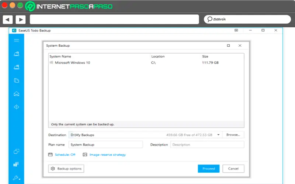Click the gear icon in Backup options

click(x=53, y=169)
